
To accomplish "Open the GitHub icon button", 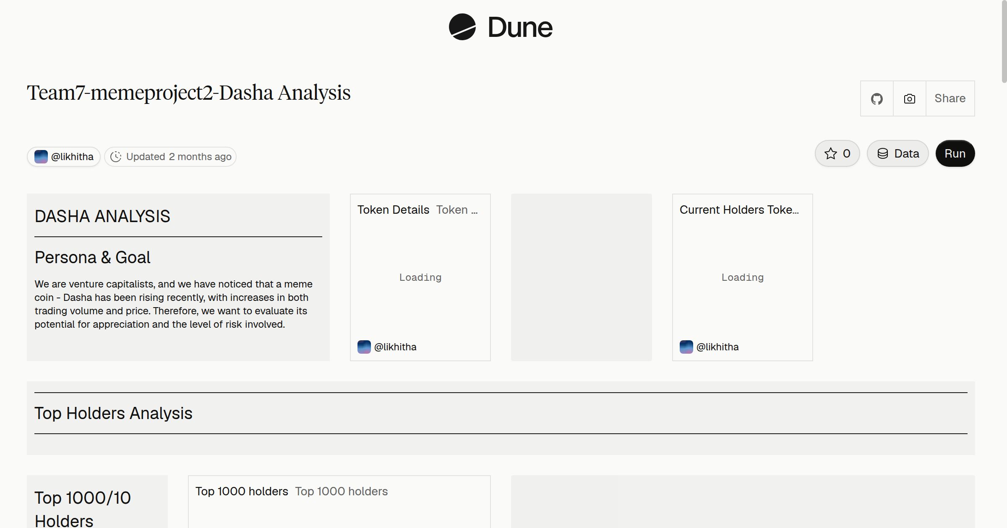I will [x=877, y=98].
